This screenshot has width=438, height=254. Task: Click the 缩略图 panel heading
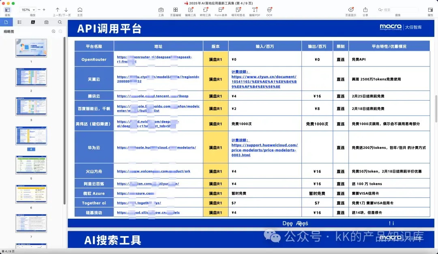pyautogui.click(x=9, y=32)
